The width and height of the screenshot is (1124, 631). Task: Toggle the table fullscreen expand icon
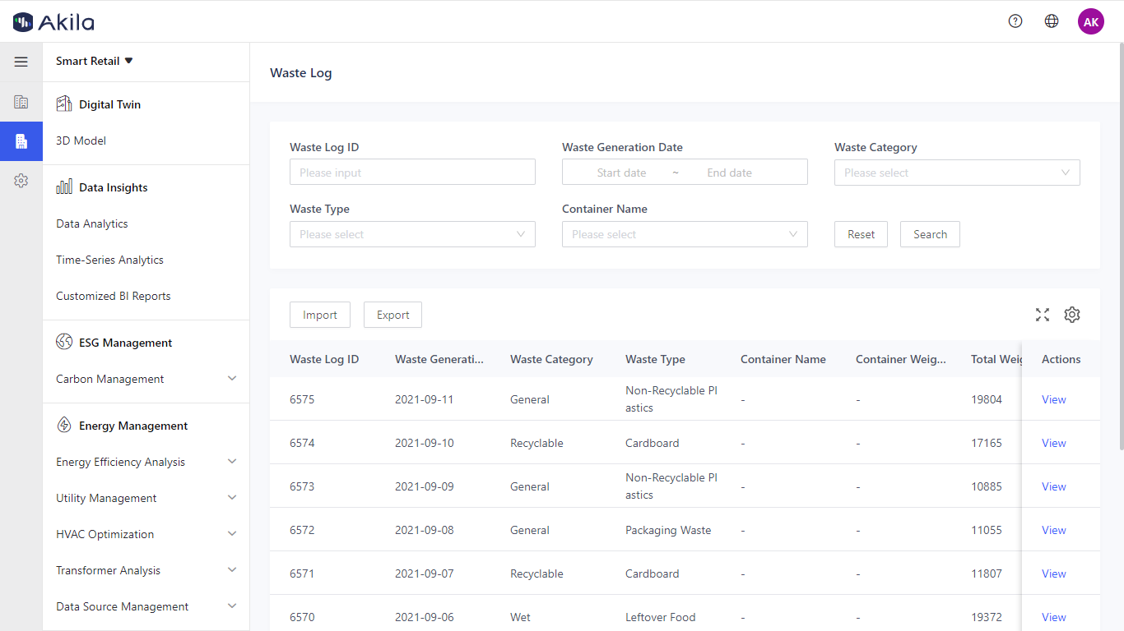pyautogui.click(x=1043, y=315)
